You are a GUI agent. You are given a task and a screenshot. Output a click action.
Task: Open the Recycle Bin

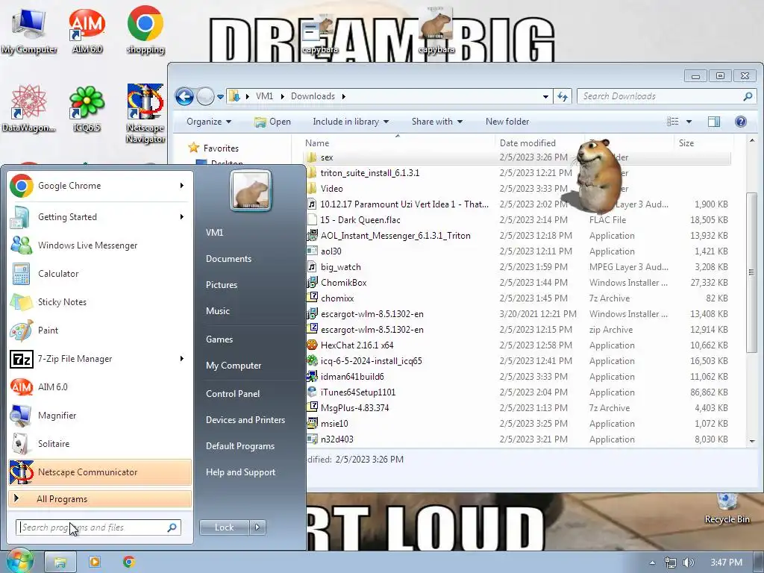click(727, 509)
